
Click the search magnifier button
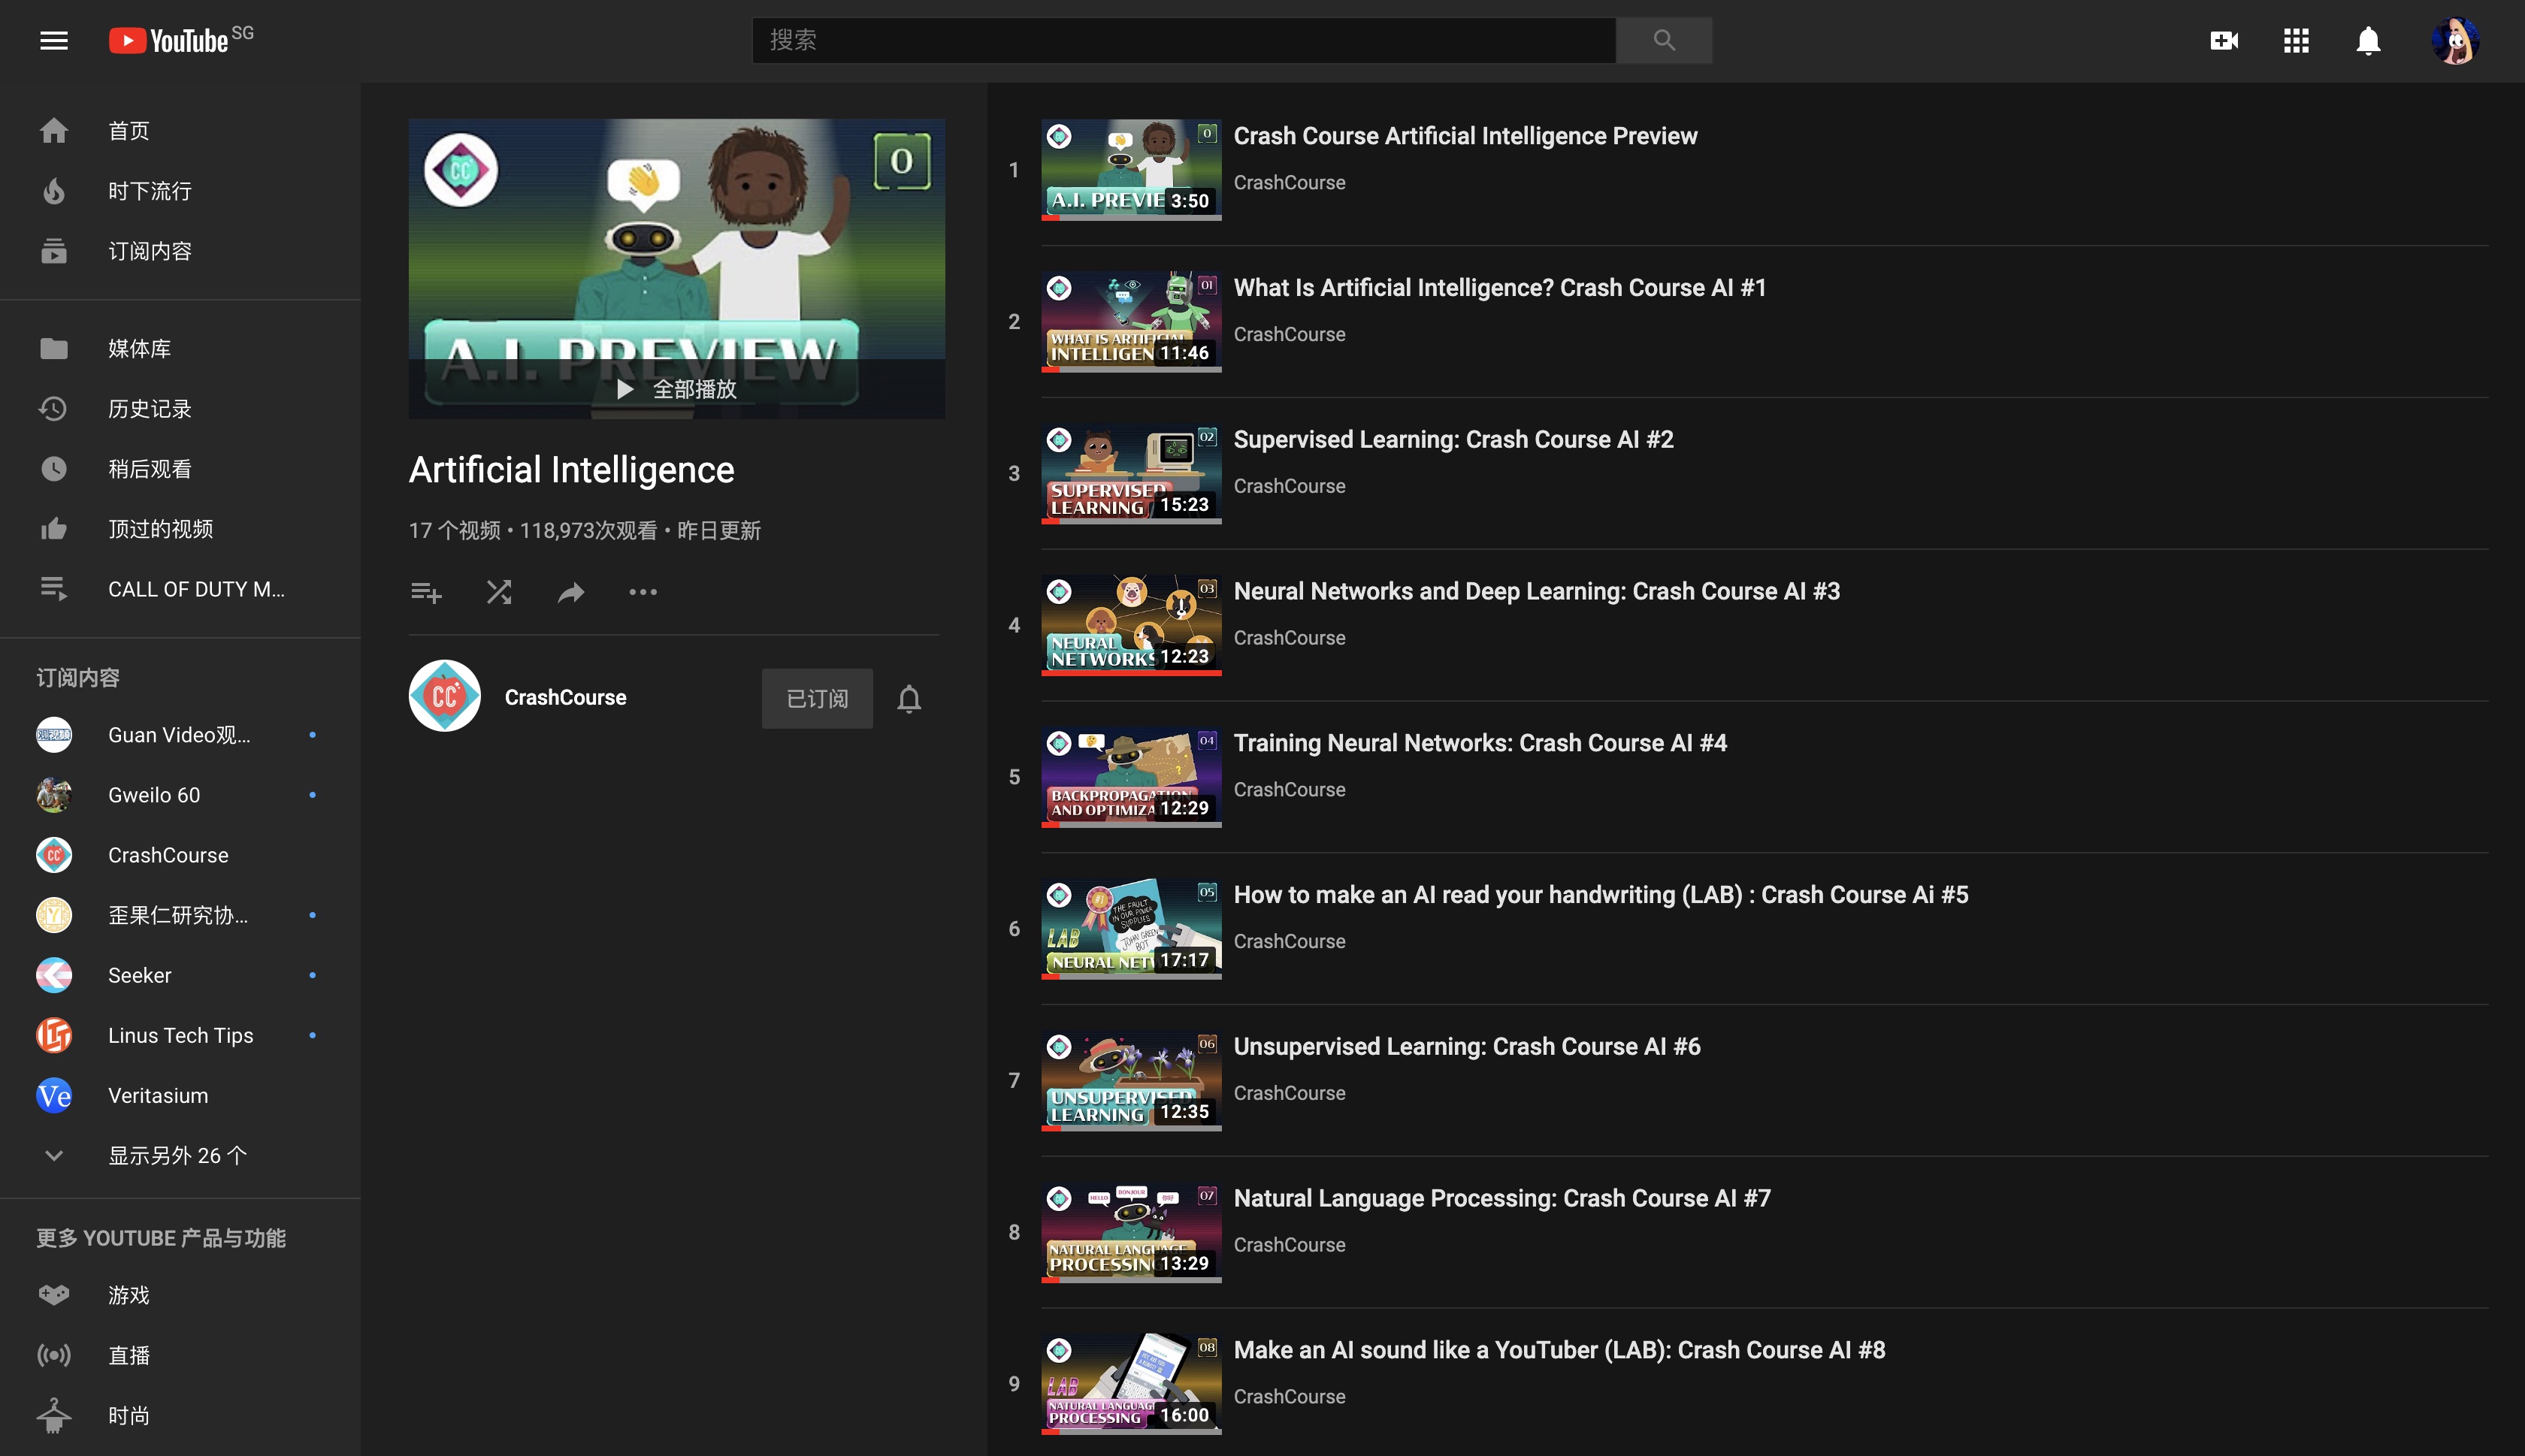tap(1664, 40)
